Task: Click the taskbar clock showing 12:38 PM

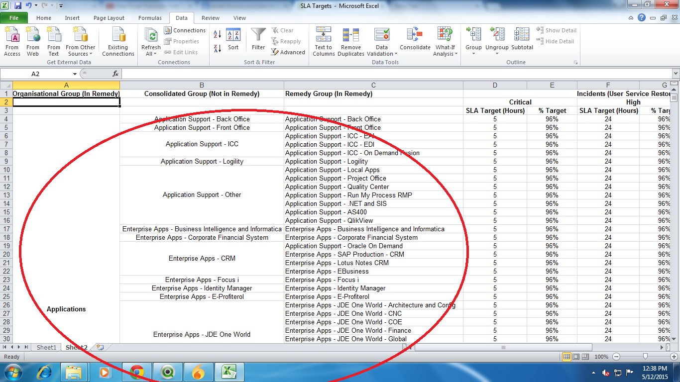Action: [x=655, y=372]
